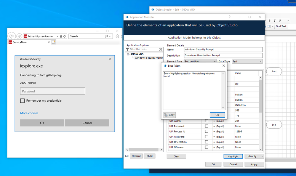Enable the UIA Width match checkbox
Viewport: 296px width, 176px height.
207,121
